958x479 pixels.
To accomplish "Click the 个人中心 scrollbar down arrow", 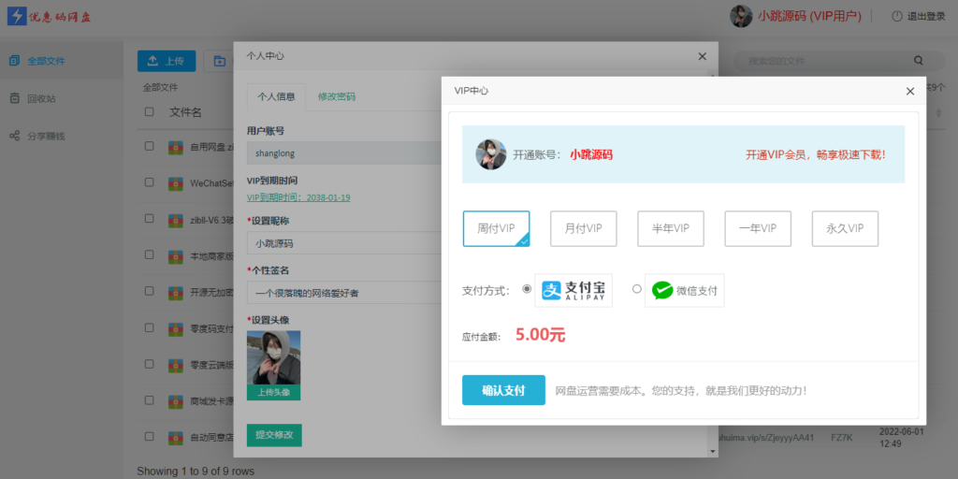I will click(x=711, y=451).
